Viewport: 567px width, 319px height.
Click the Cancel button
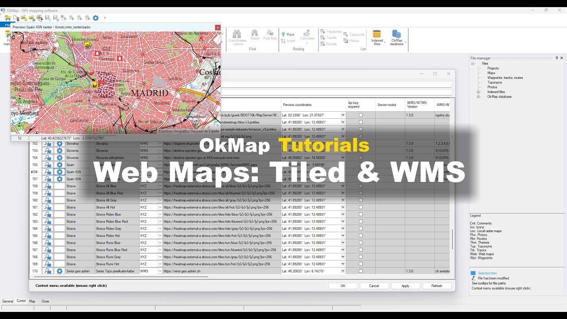pos(374,286)
